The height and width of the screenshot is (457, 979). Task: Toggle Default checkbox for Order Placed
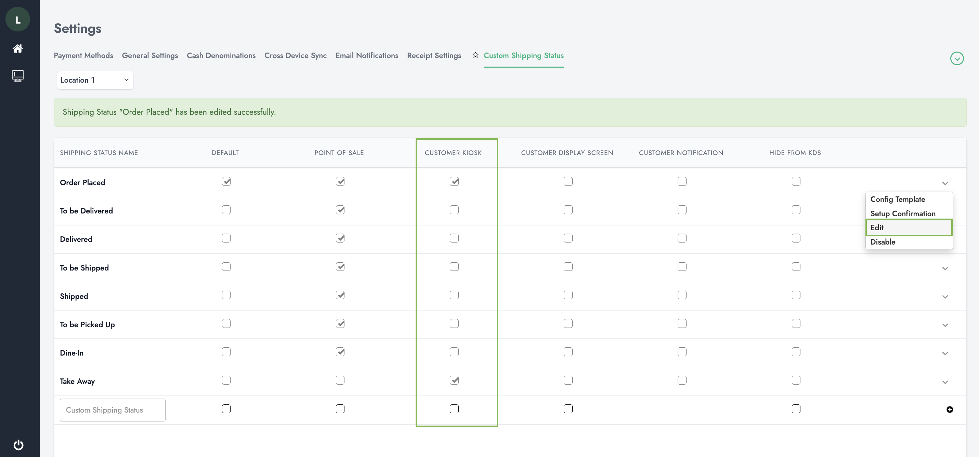pyautogui.click(x=227, y=181)
